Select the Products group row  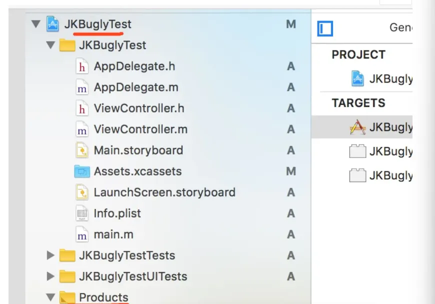tap(168, 296)
